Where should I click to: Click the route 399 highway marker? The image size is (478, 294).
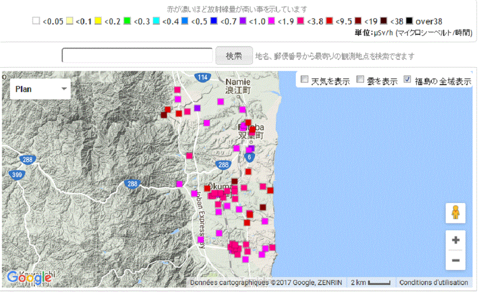[16, 175]
